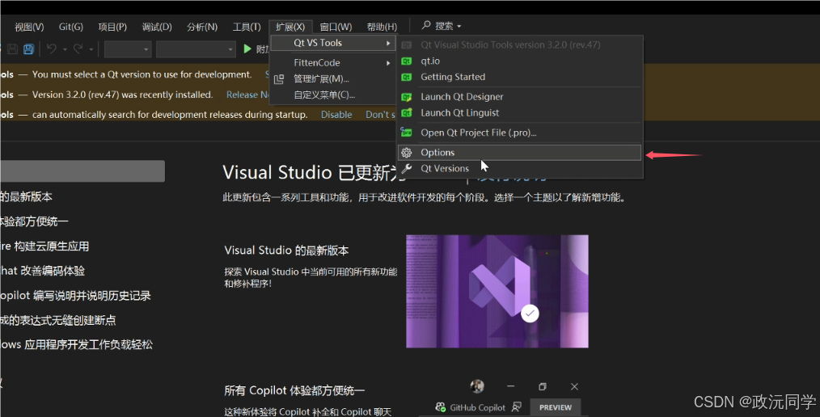Expand the Qt VS Tools submenu arrow
The height and width of the screenshot is (417, 820).
(x=388, y=44)
